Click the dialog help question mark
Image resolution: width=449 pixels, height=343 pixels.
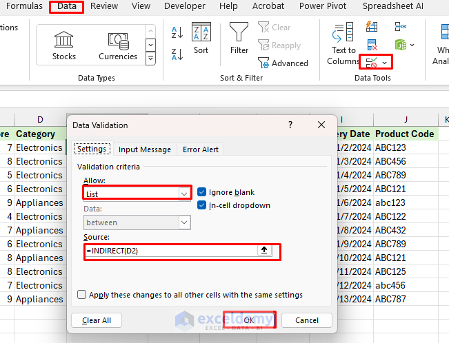click(290, 125)
